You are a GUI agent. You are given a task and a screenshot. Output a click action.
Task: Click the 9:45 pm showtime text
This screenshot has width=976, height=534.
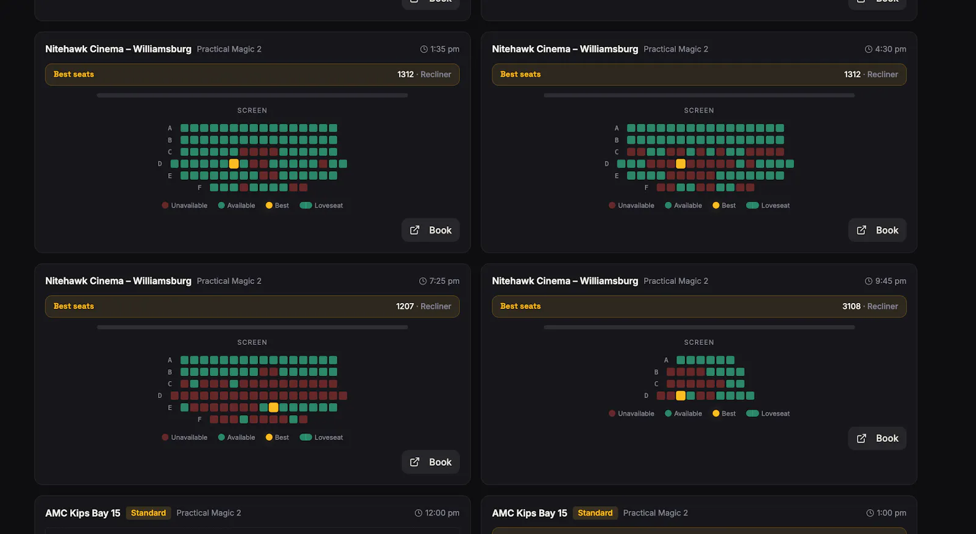[891, 281]
